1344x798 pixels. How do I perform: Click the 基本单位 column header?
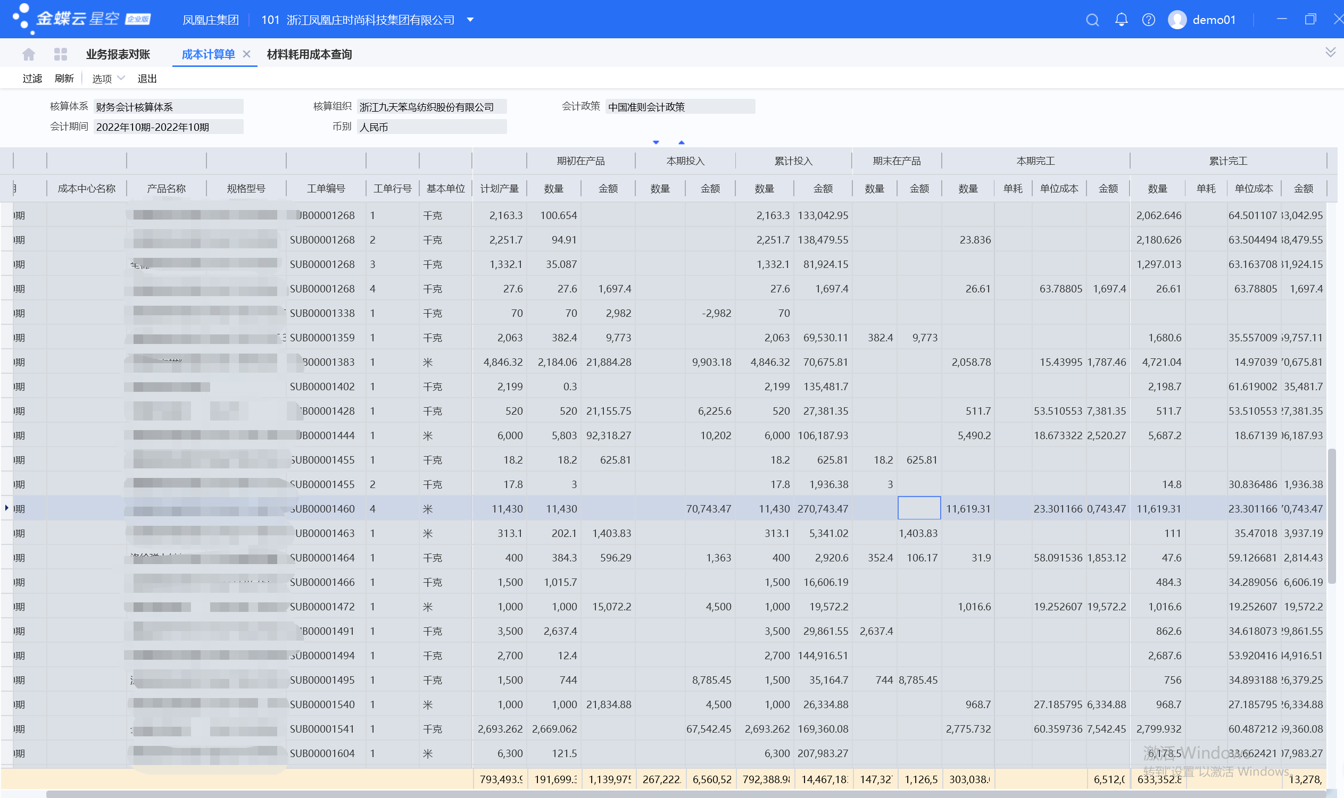445,188
